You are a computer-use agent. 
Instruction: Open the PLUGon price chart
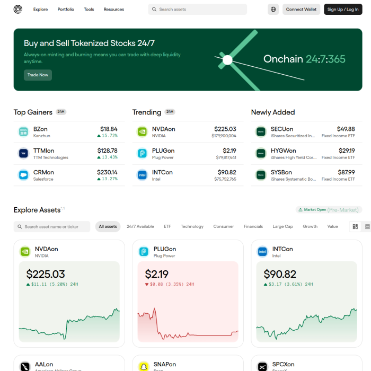[188, 302]
